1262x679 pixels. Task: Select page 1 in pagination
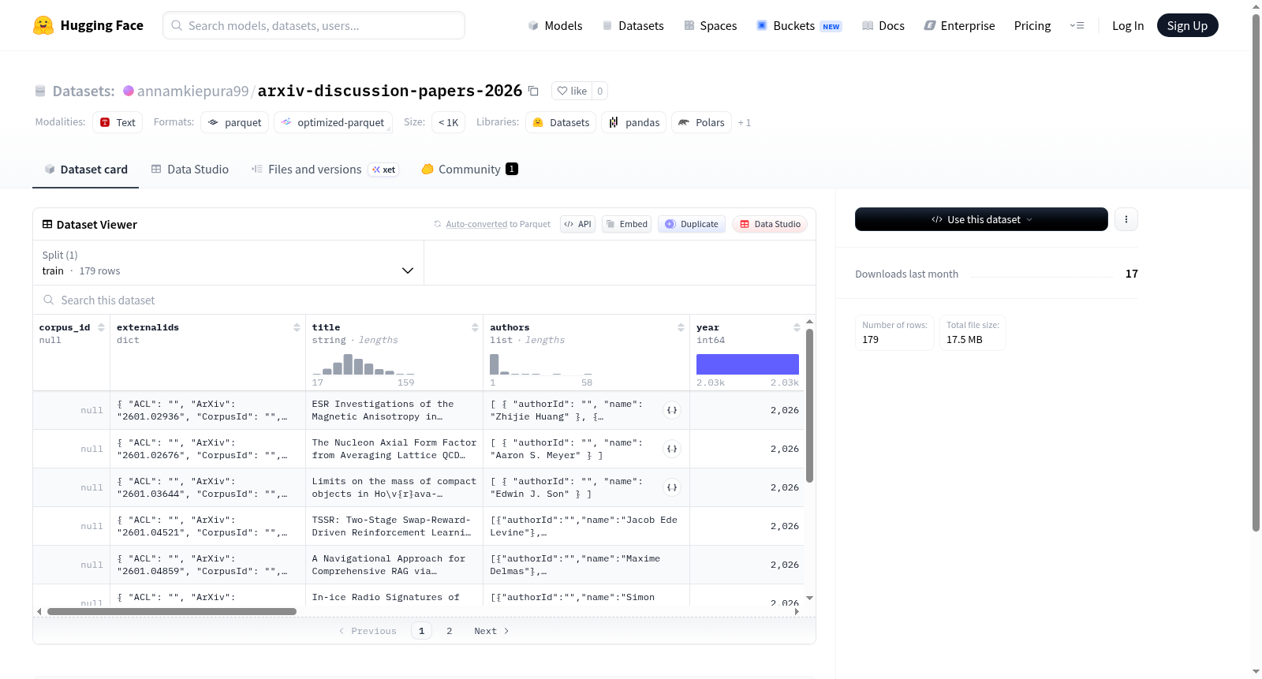[x=421, y=631]
